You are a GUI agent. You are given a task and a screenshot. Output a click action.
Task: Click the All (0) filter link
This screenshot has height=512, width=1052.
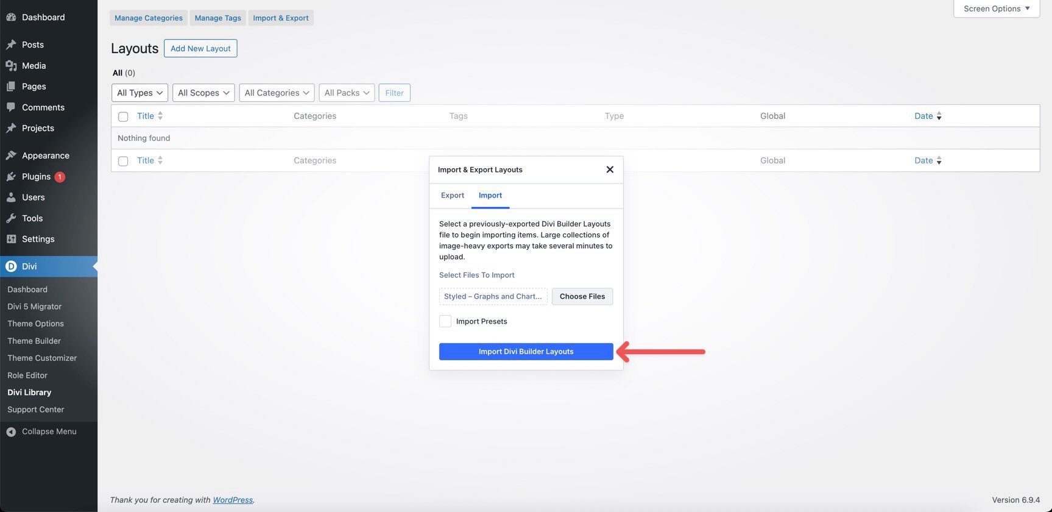124,73
